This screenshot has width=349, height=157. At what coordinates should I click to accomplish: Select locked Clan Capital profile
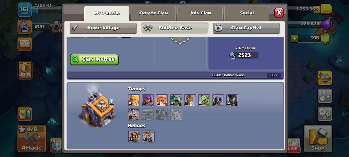click(x=246, y=28)
